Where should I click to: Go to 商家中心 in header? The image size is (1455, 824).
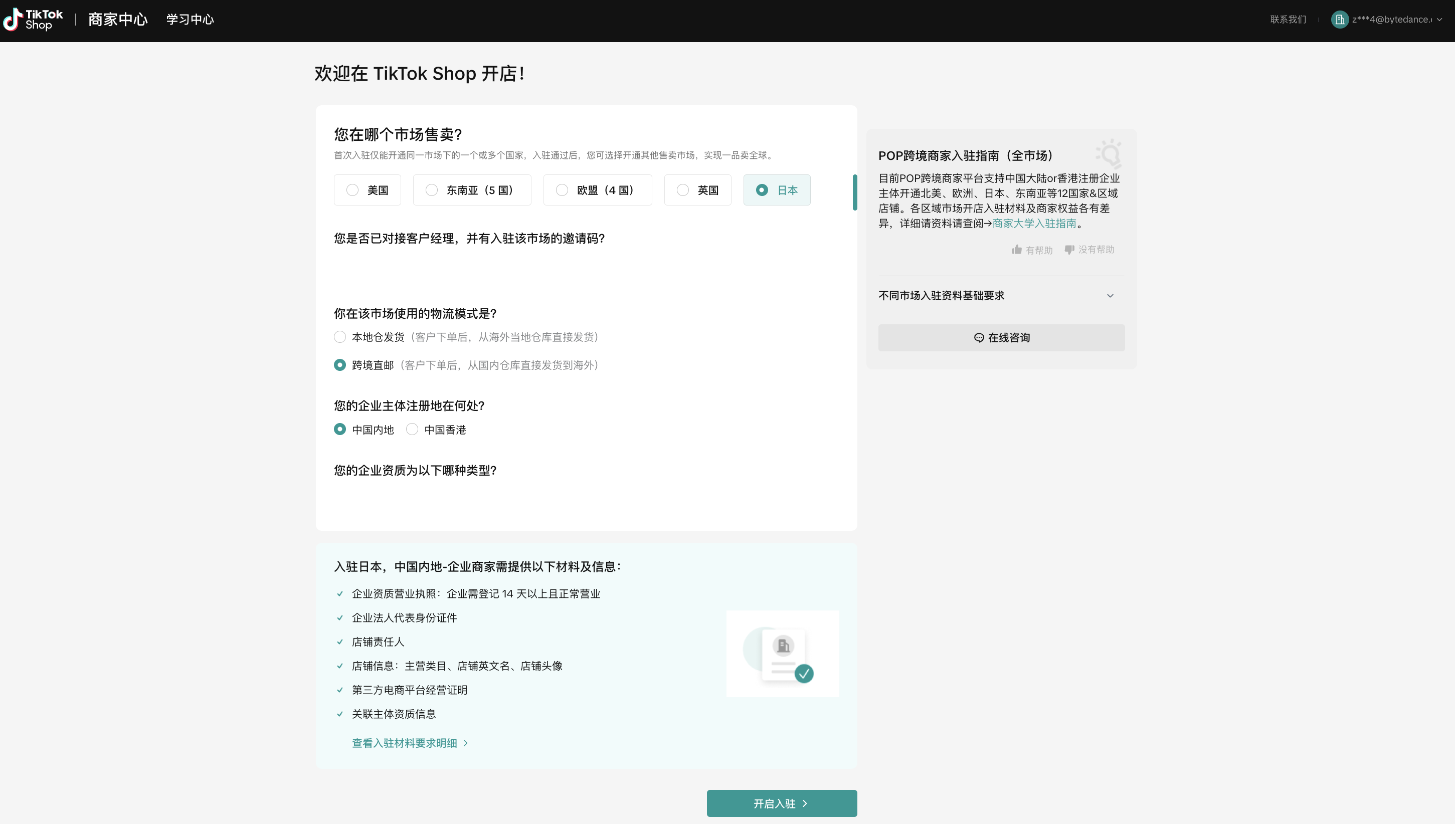117,19
